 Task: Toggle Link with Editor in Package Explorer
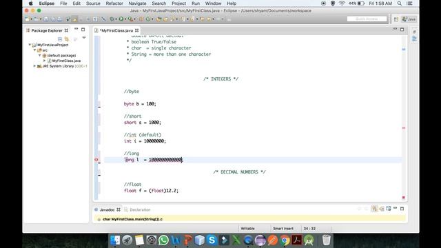67,39
